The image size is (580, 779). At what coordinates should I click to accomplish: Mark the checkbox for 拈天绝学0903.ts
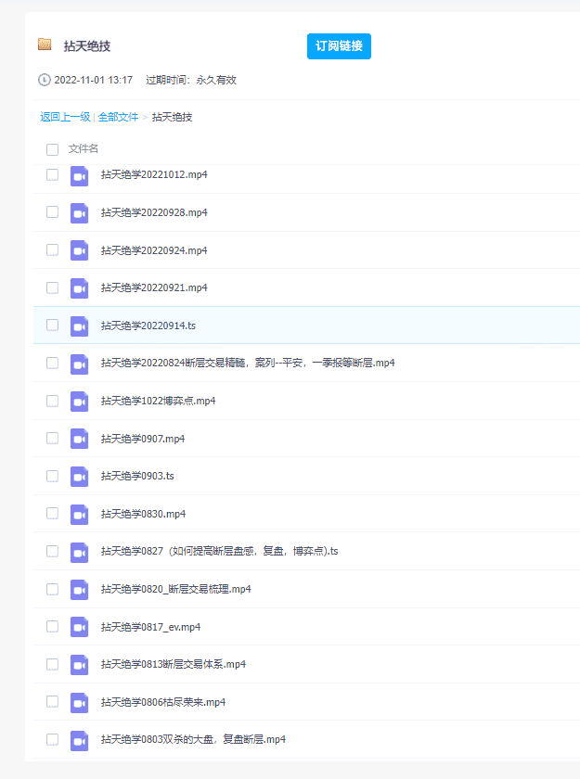52,476
